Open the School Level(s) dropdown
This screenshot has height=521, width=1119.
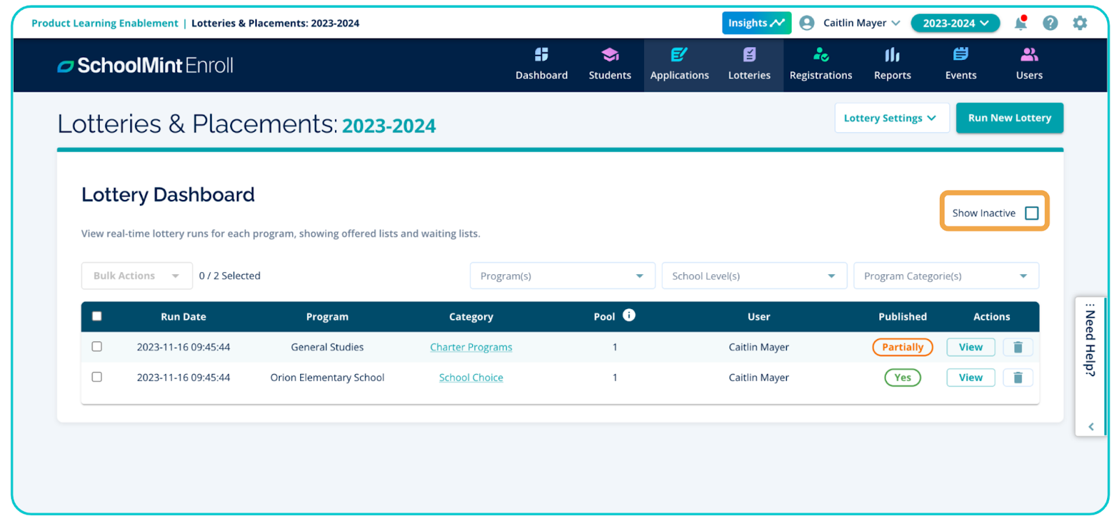[x=754, y=276]
